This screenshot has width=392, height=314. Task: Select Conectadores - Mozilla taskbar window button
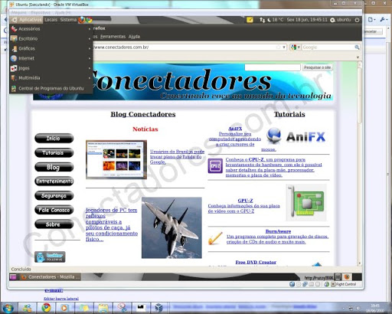coord(50,277)
